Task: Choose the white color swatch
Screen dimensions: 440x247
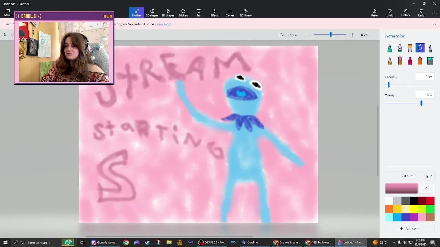Action: (x=389, y=201)
